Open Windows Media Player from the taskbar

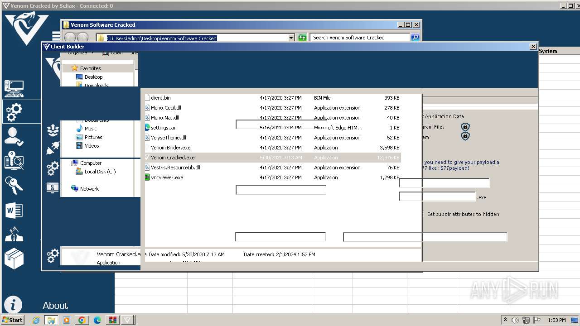point(67,320)
